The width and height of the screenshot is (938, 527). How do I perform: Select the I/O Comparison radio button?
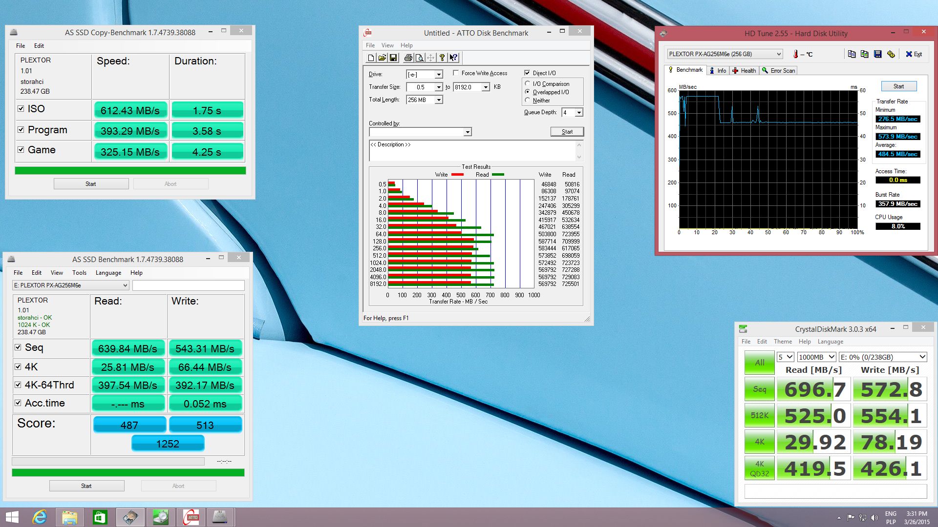[528, 83]
